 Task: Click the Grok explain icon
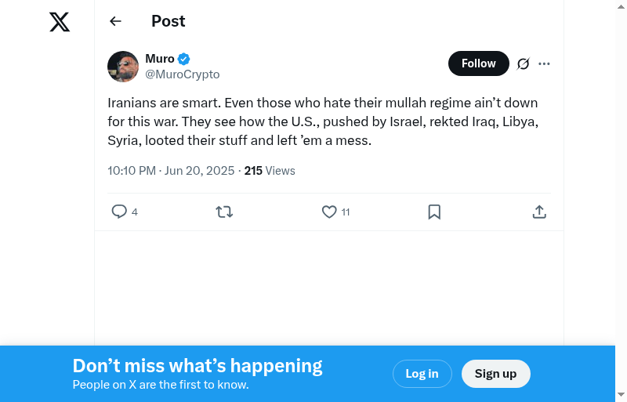click(523, 63)
